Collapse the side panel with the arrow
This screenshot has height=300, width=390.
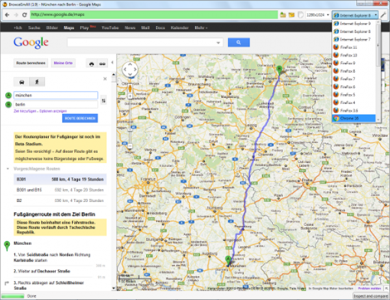pos(112,62)
